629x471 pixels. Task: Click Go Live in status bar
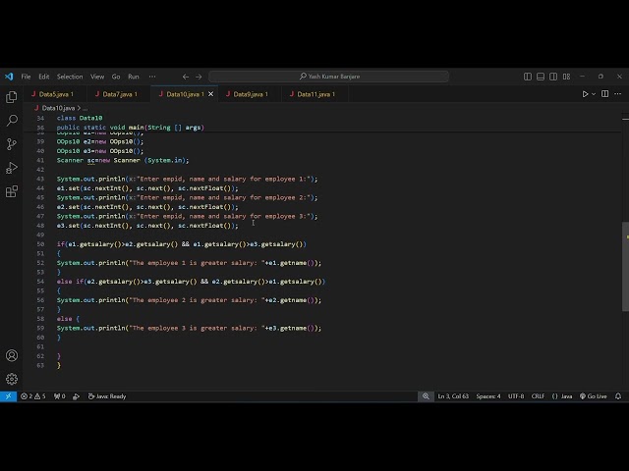tap(594, 396)
